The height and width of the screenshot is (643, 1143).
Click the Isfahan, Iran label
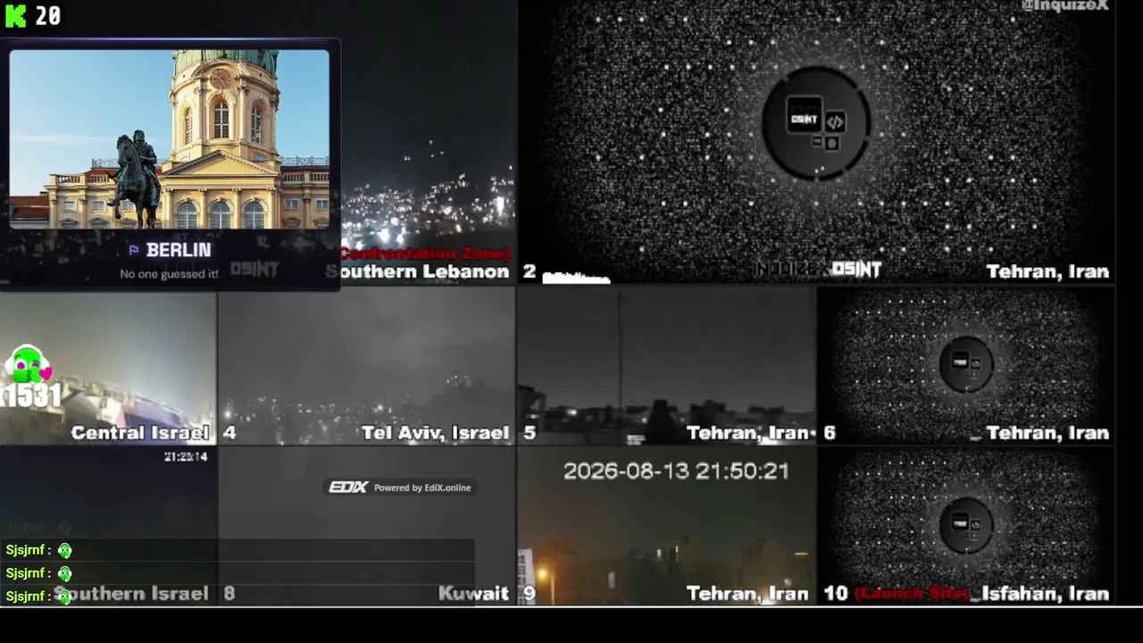[1045, 594]
